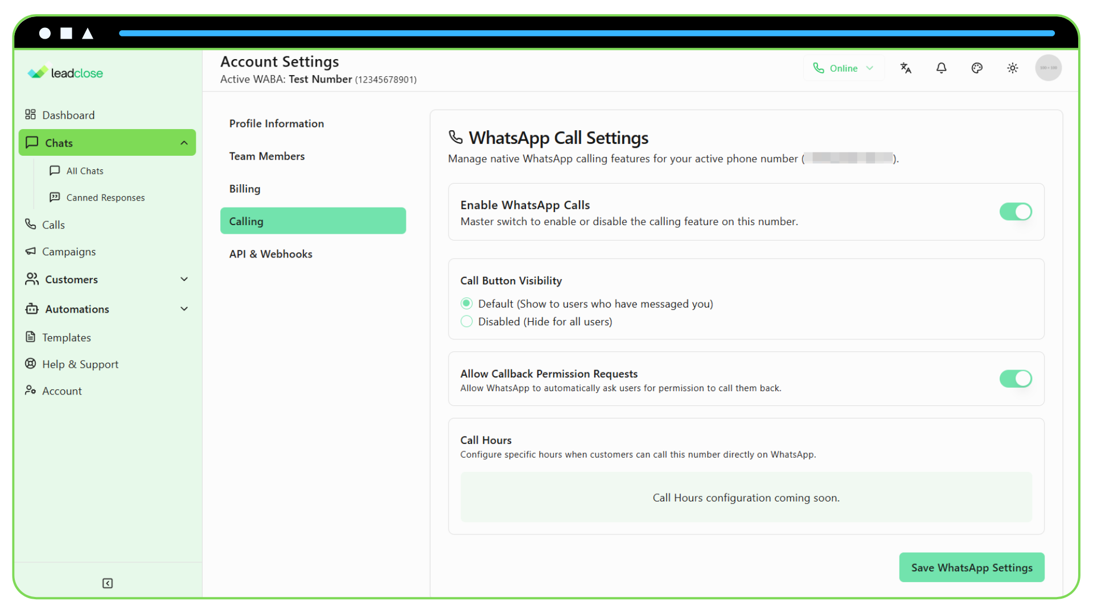Click the WhatsApp Call Settings heading

click(558, 138)
